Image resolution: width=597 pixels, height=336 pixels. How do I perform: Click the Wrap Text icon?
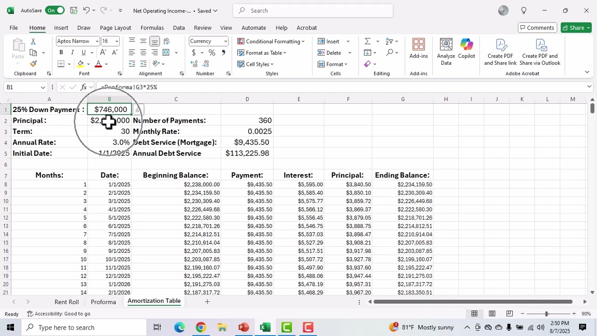point(166,41)
